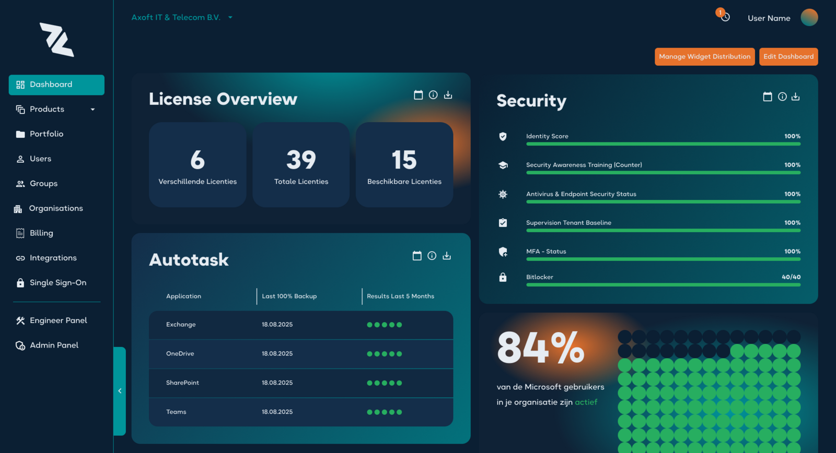Click the Security widget title
This screenshot has height=453, width=836.
(x=531, y=101)
